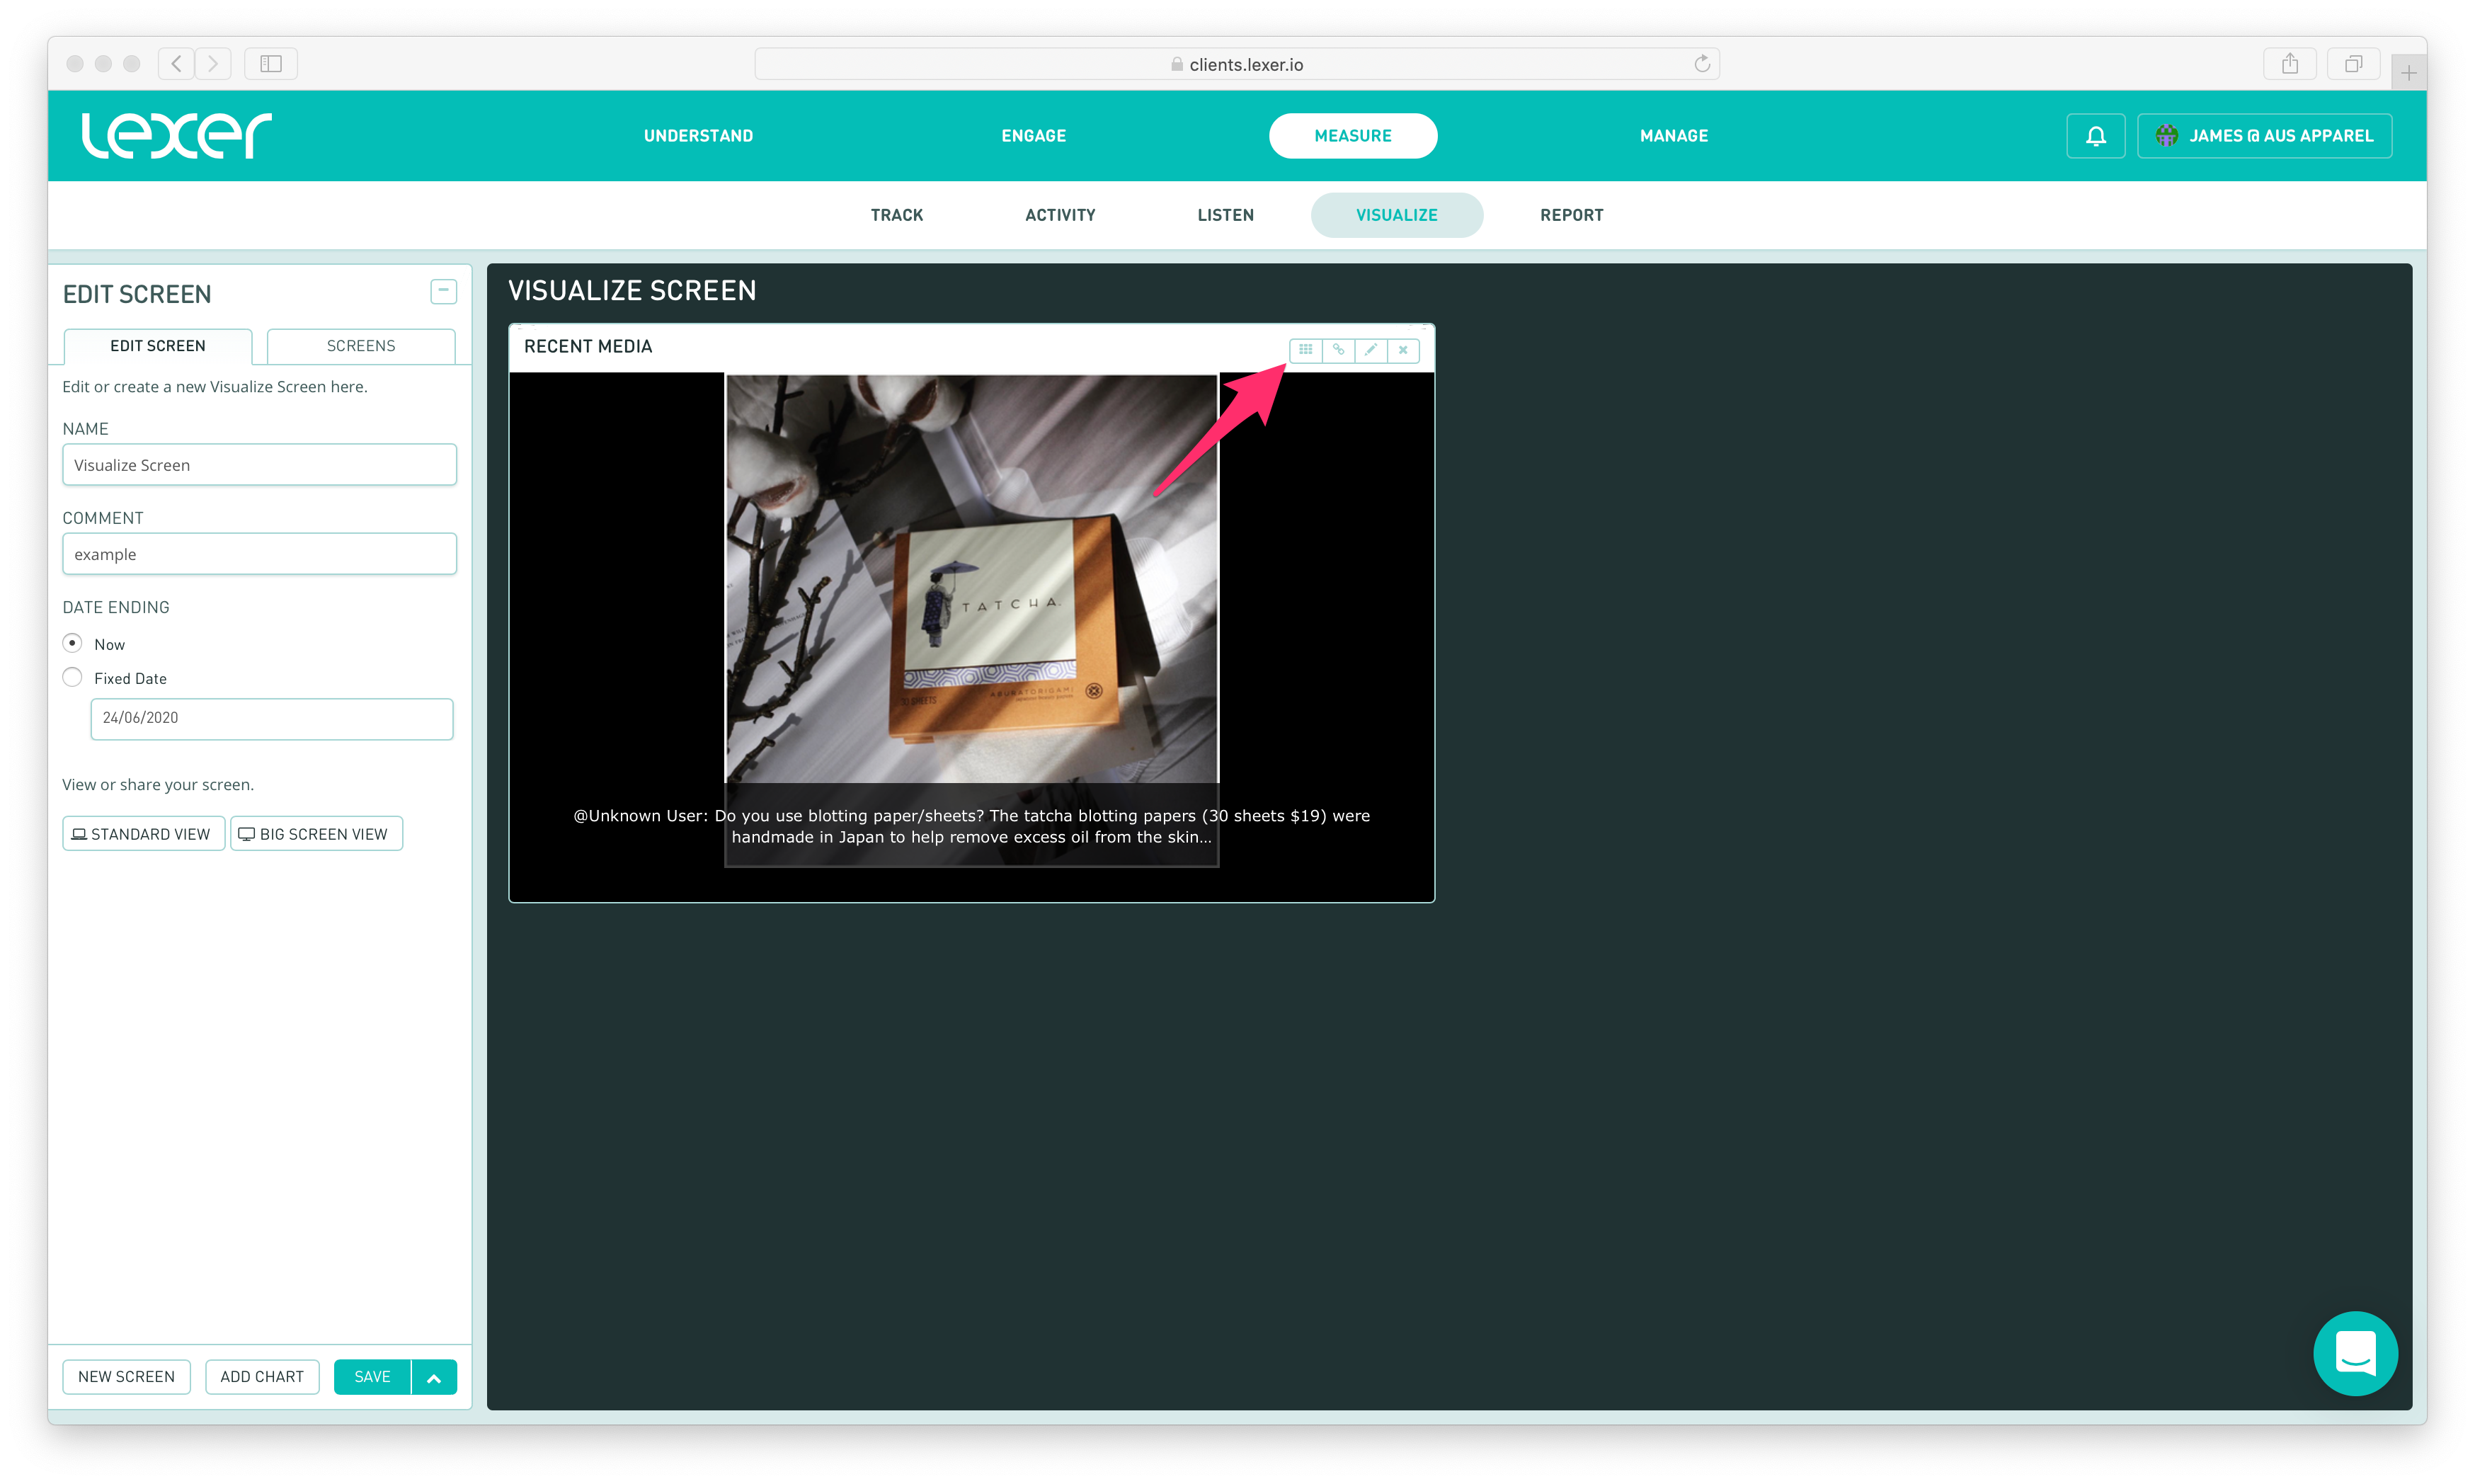Select the Now date ending option

[72, 643]
